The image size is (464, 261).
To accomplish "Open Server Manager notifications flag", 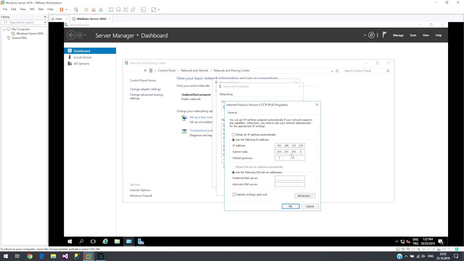I will point(385,35).
